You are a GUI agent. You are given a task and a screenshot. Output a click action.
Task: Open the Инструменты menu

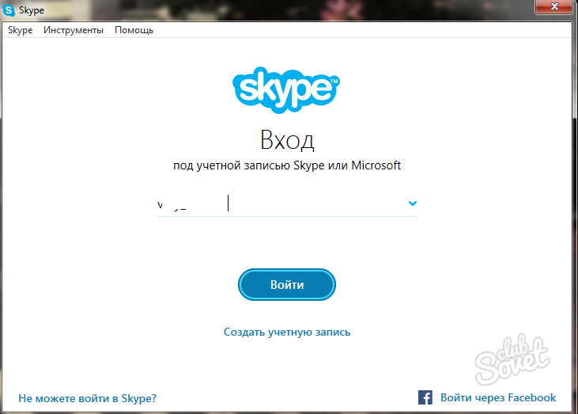click(x=74, y=30)
